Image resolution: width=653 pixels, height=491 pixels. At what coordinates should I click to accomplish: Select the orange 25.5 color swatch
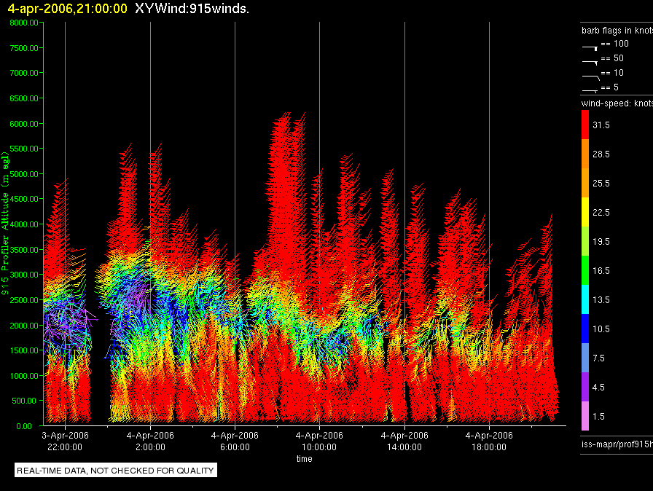[x=585, y=183]
